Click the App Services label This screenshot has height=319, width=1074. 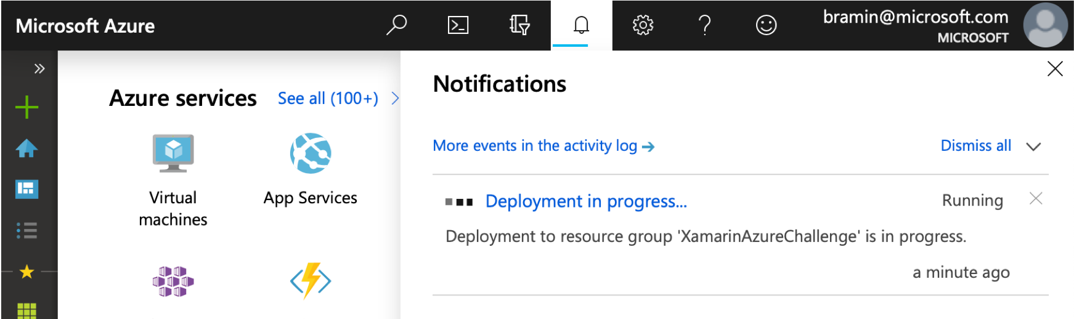311,198
